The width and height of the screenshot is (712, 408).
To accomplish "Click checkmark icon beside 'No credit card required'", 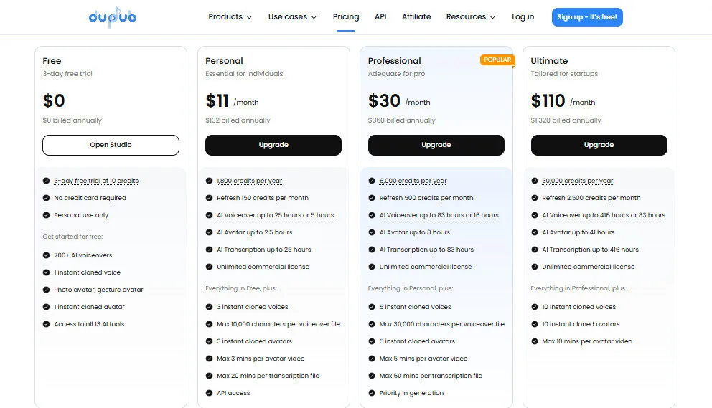I will [x=47, y=198].
